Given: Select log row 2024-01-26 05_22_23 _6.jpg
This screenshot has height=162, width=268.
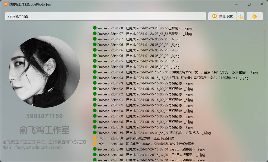Looking at the screenshot, I should 136,39.
